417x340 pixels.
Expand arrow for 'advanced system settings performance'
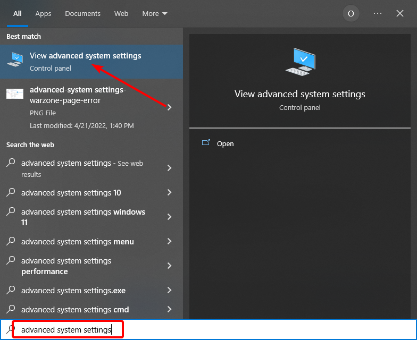[169, 266]
